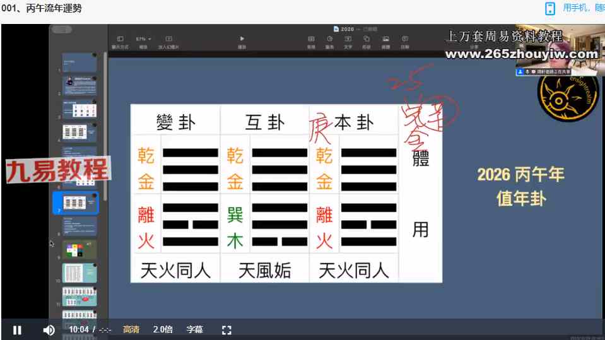
Task: Click the phone icon next to 用手机
Action: click(x=550, y=8)
